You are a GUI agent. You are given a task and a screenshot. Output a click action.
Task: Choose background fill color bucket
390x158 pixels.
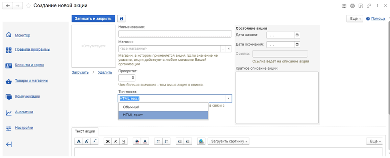click(x=137, y=141)
